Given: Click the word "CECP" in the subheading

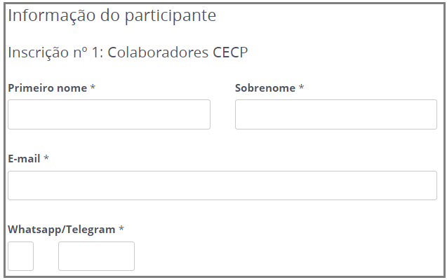Looking at the screenshot, I should (x=230, y=52).
